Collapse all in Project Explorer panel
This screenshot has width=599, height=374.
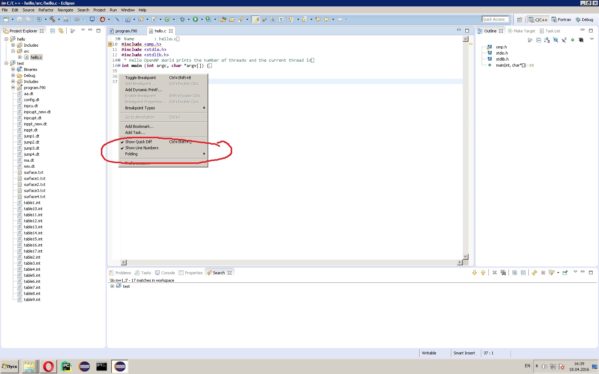point(52,31)
